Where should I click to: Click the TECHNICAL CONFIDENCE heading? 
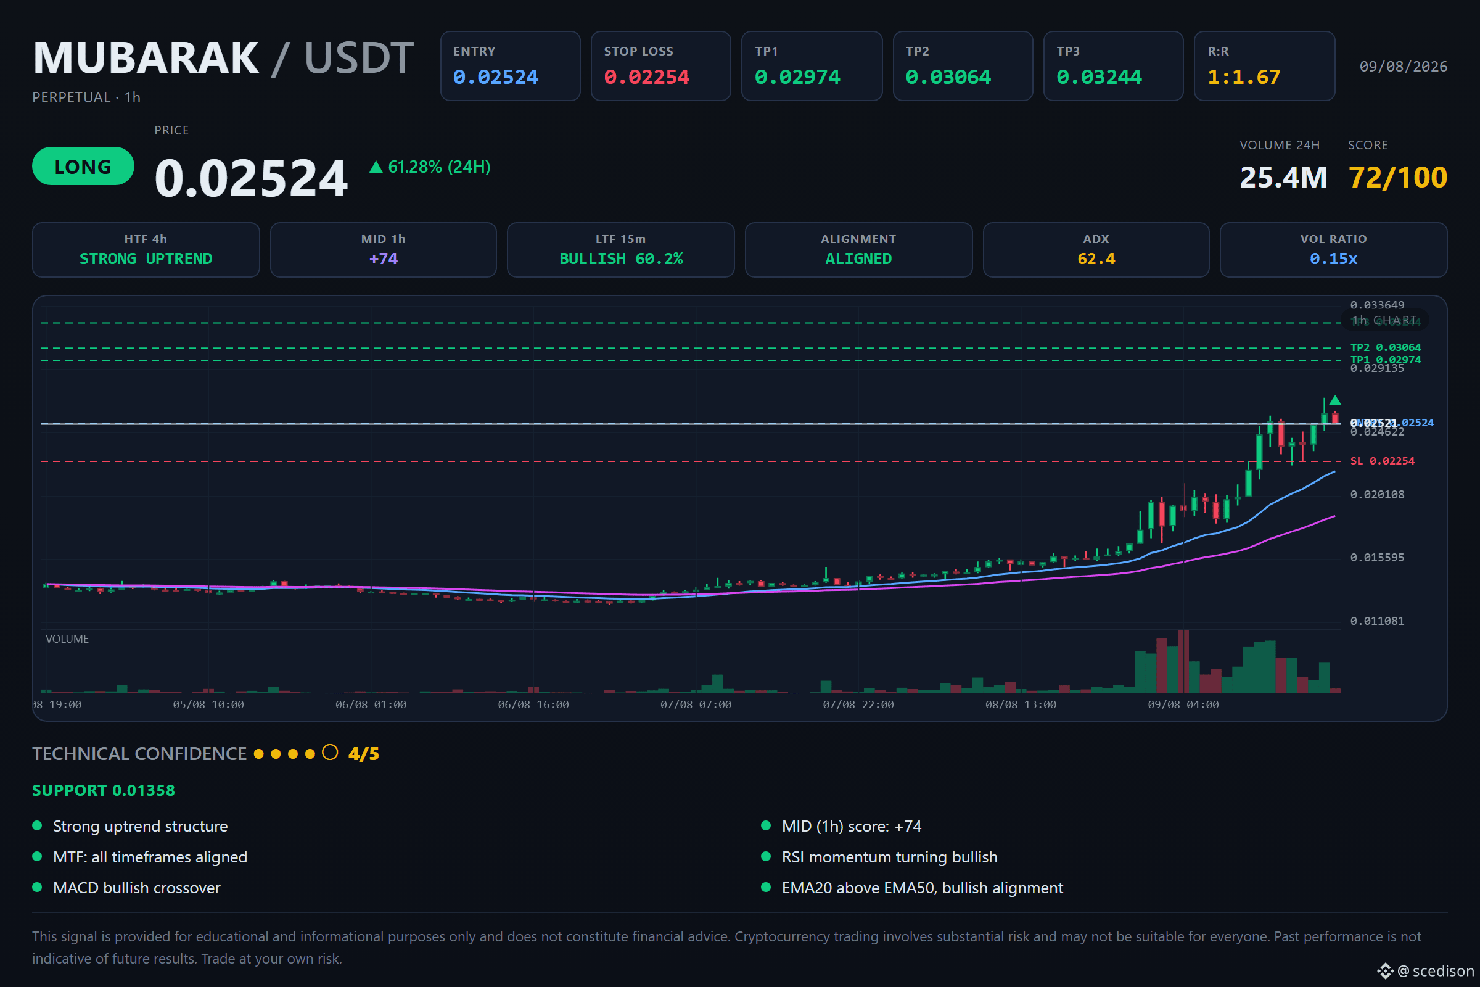tap(139, 753)
